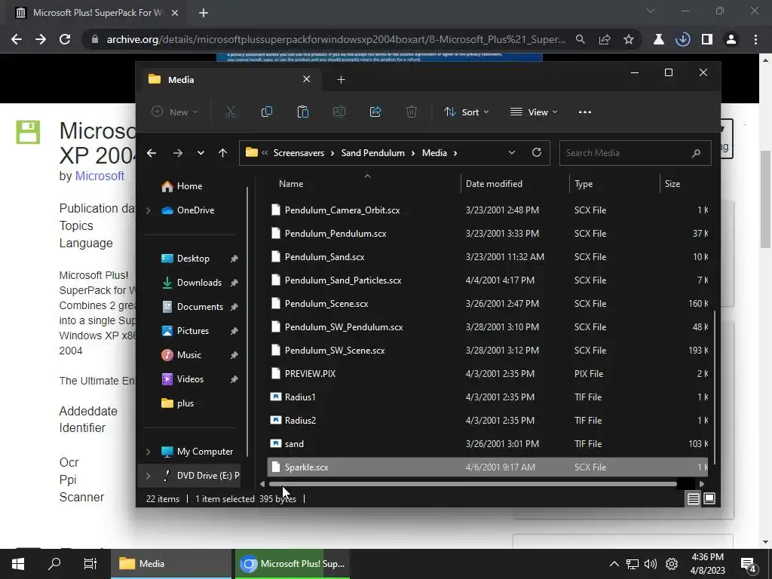The image size is (772, 579).
Task: Click the Delete trash icon in Explorer toolbar
Action: pos(412,112)
